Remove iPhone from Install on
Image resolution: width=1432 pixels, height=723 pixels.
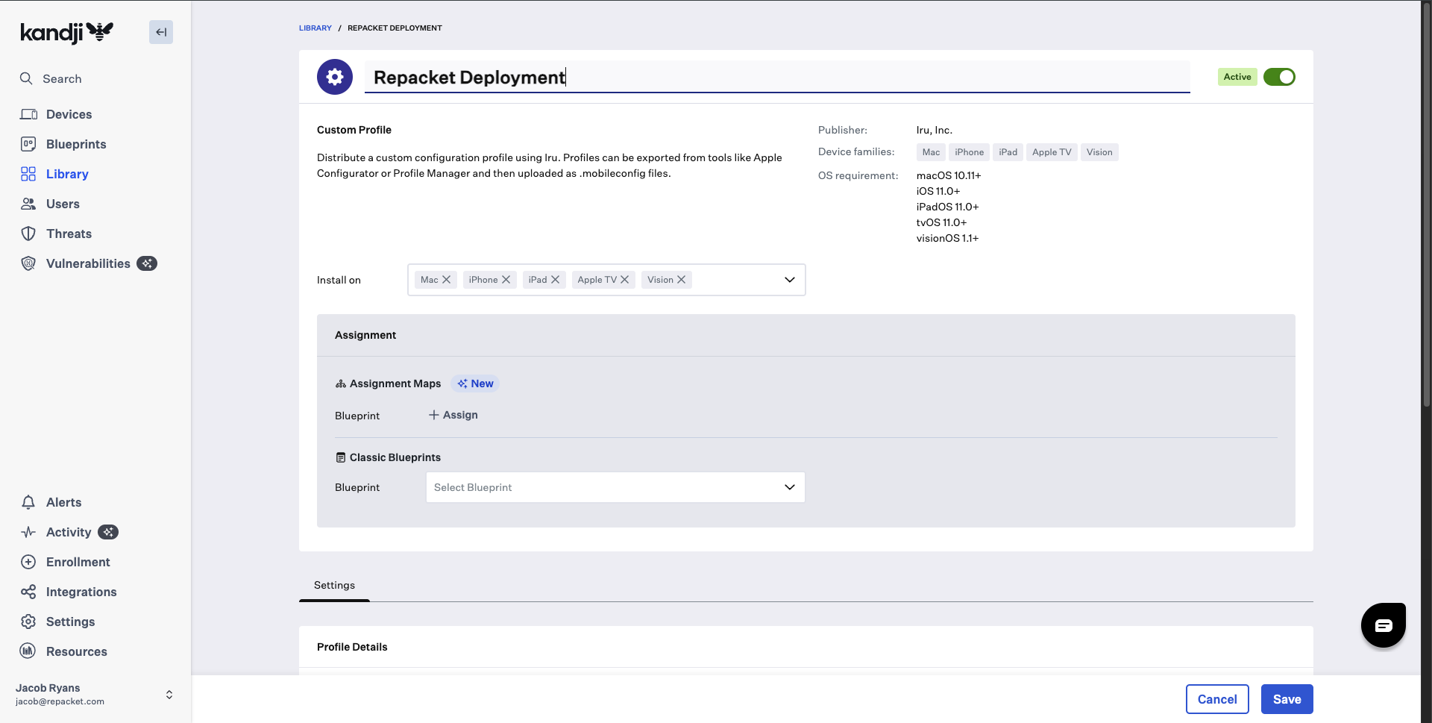pyautogui.click(x=506, y=280)
